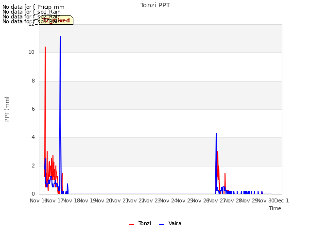Viewport: 311px width, 233px height.
Task: Click the blue Vaira legend line marker
Action: 162,224
